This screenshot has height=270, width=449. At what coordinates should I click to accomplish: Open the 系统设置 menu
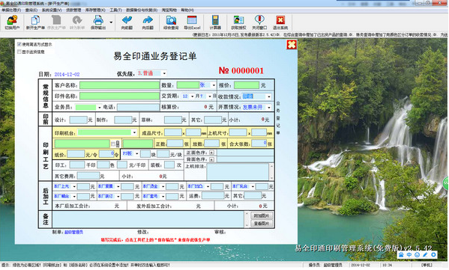pos(52,10)
